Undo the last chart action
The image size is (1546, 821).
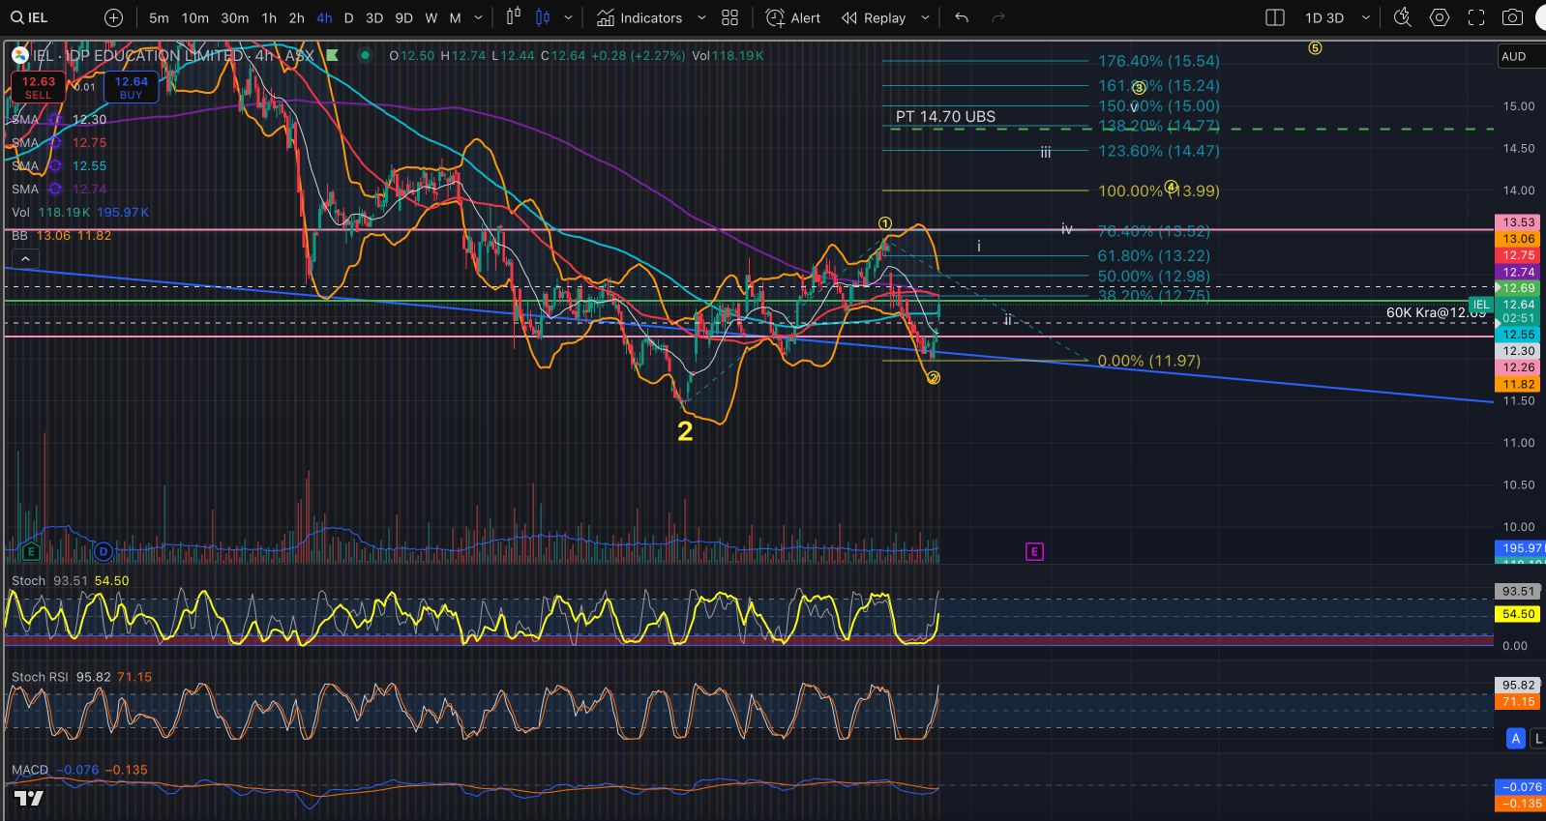[961, 17]
